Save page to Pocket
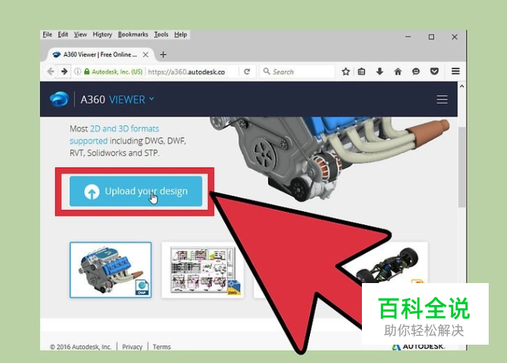 tap(434, 72)
